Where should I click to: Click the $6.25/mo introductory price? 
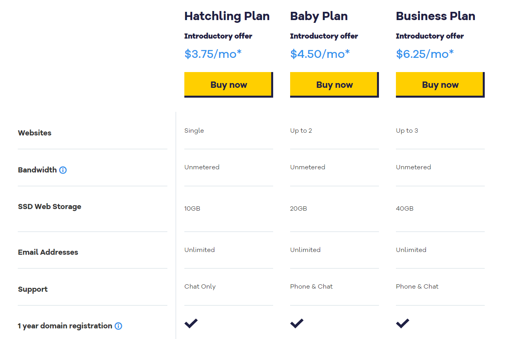click(x=425, y=54)
